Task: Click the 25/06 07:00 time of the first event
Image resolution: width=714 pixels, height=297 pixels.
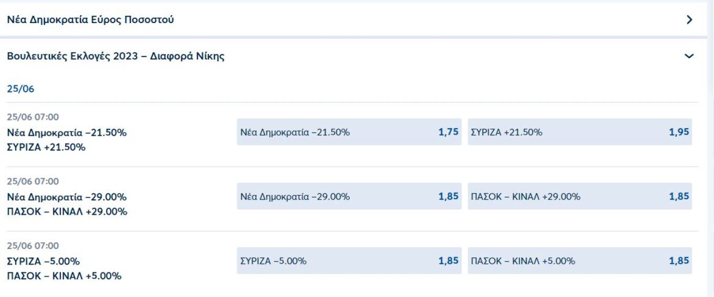Action: tap(33, 117)
